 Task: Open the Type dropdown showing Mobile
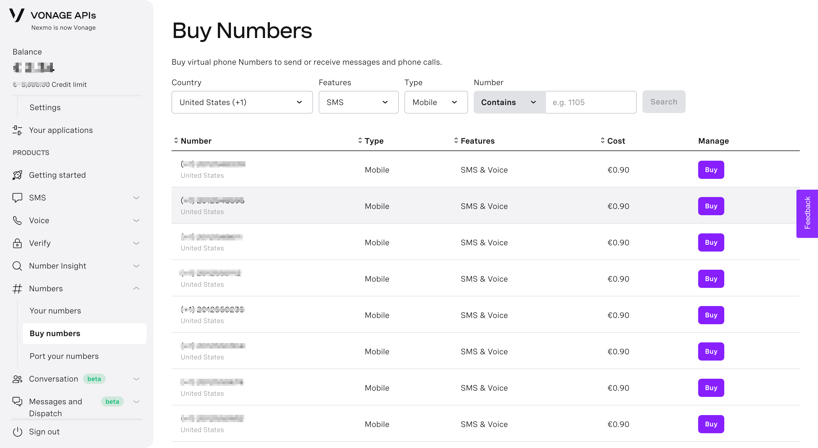tap(434, 102)
